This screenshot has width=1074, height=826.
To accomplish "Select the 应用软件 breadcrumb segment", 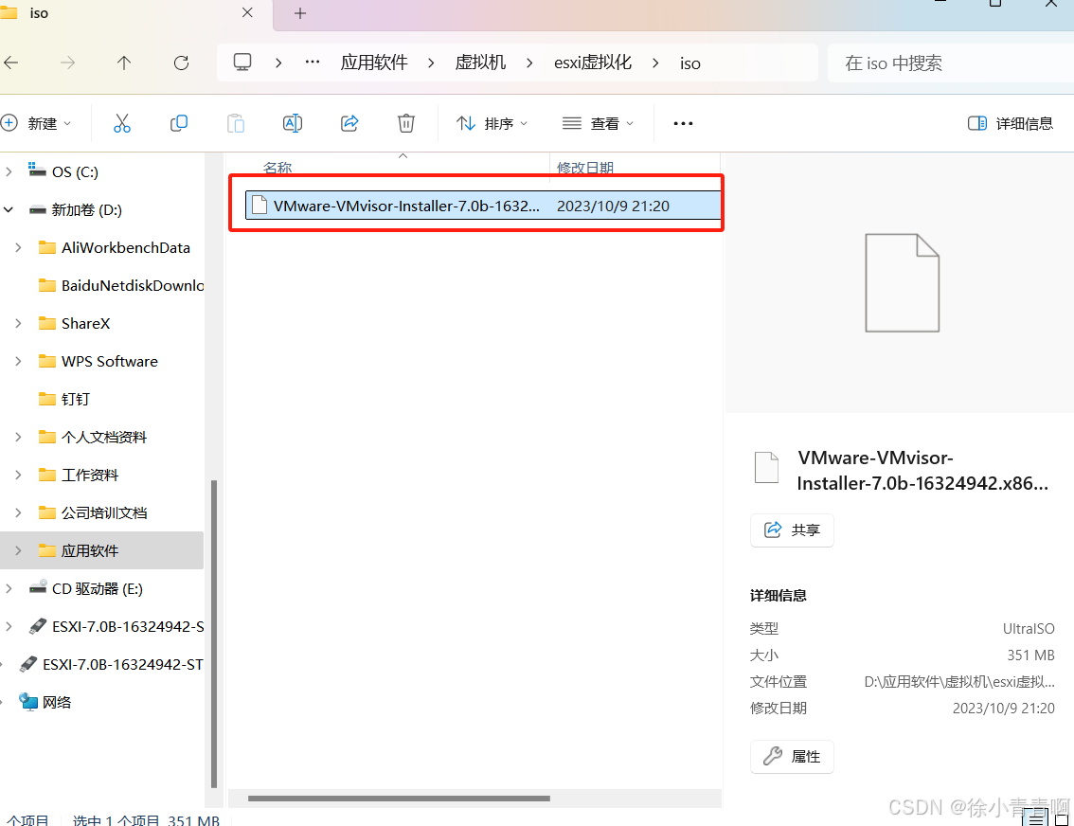I will tap(374, 63).
